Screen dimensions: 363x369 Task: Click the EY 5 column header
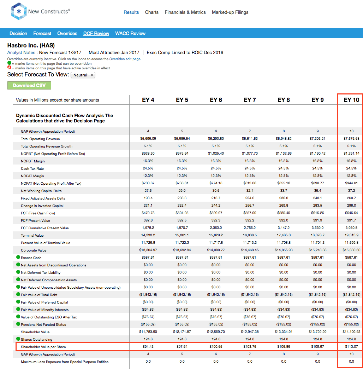point(182,100)
